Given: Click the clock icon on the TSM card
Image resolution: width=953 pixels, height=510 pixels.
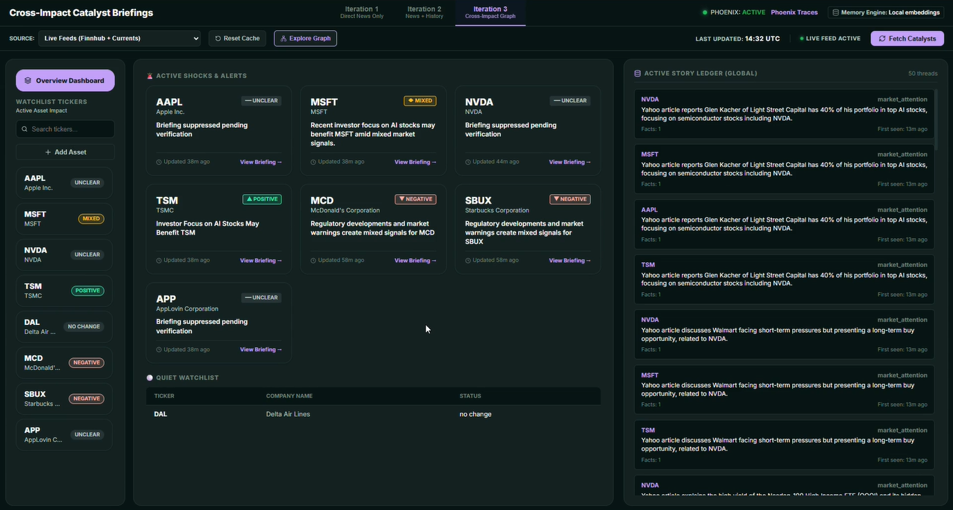Looking at the screenshot, I should pyautogui.click(x=159, y=261).
